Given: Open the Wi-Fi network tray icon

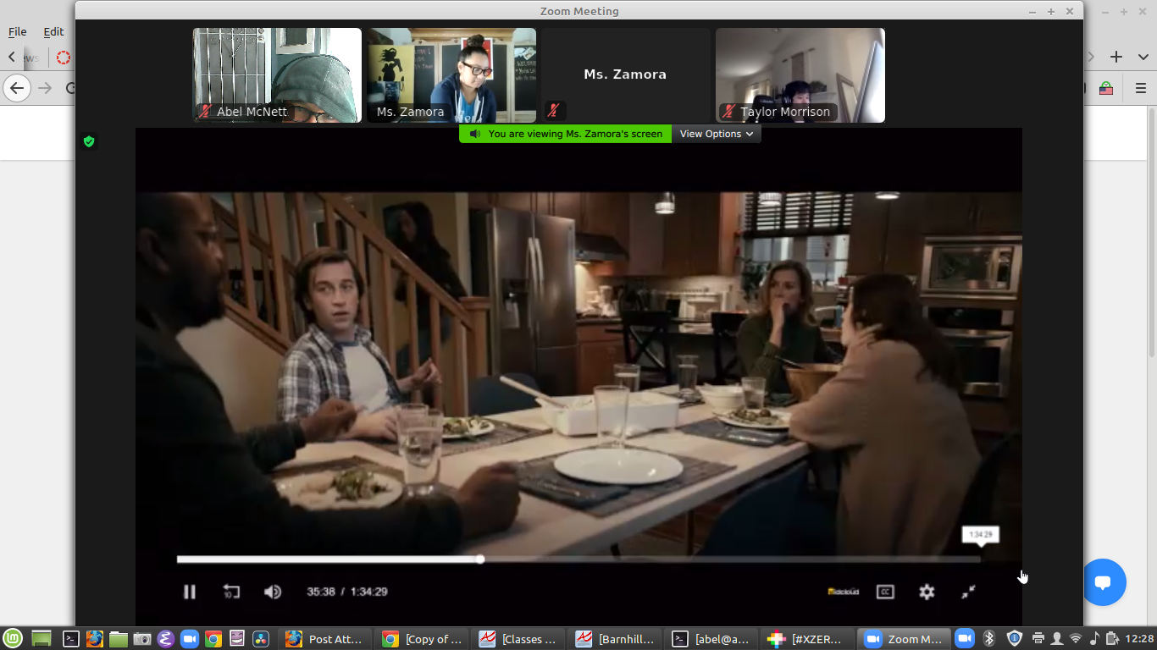Looking at the screenshot, I should [x=1075, y=639].
